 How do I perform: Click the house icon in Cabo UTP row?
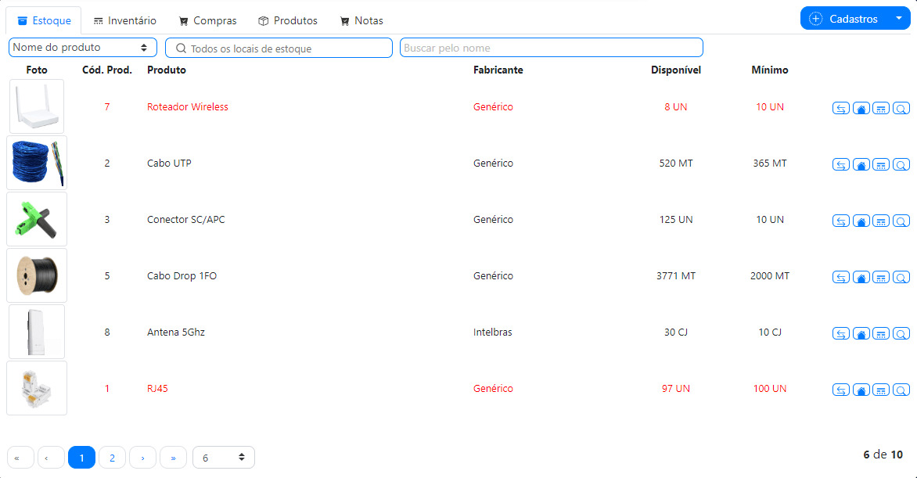tap(861, 165)
